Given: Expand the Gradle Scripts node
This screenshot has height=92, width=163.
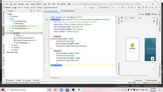Looking at the screenshot, I should pos(6,52).
